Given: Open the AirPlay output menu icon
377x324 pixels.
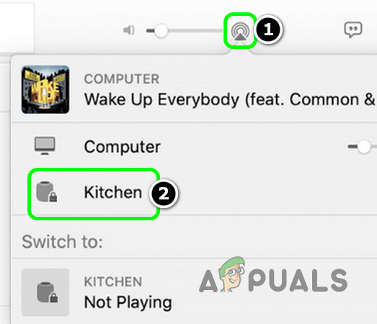Looking at the screenshot, I should (x=239, y=31).
